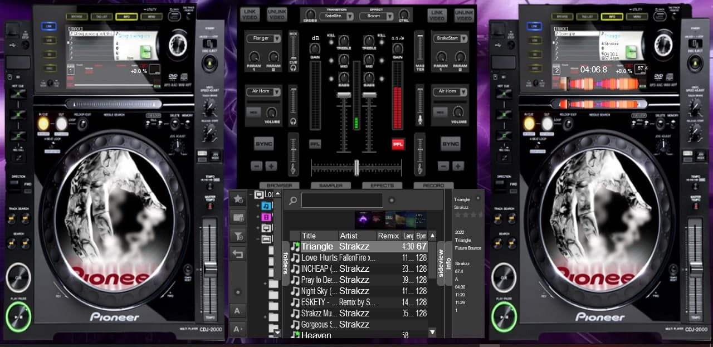Open the left Air Horn sample dropdown
This screenshot has width=713, height=347.
pos(263,91)
